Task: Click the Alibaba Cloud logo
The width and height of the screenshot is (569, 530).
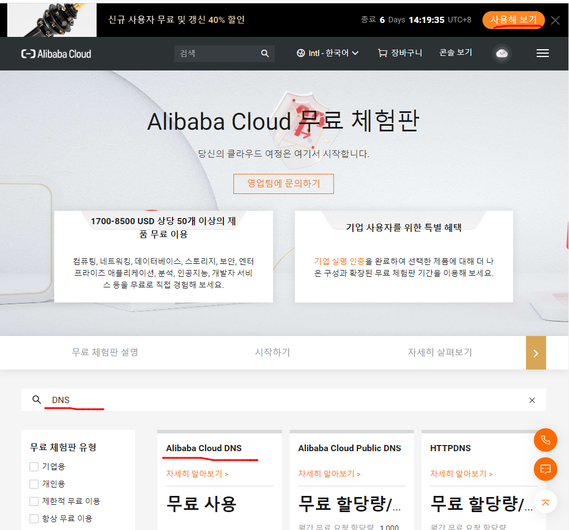Action: (56, 54)
